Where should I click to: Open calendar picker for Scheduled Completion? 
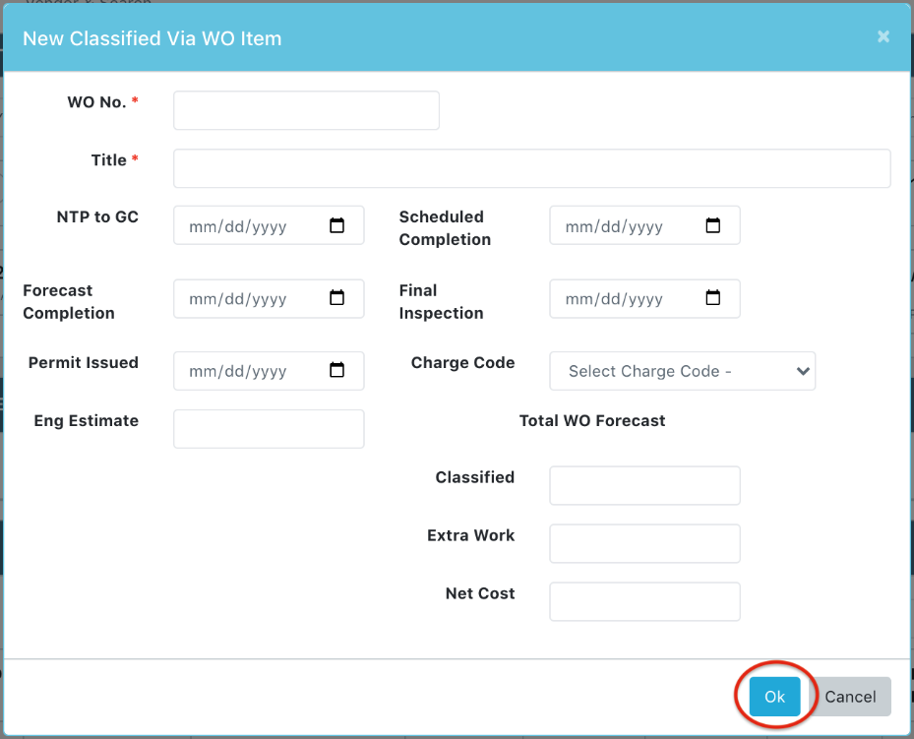[713, 225]
